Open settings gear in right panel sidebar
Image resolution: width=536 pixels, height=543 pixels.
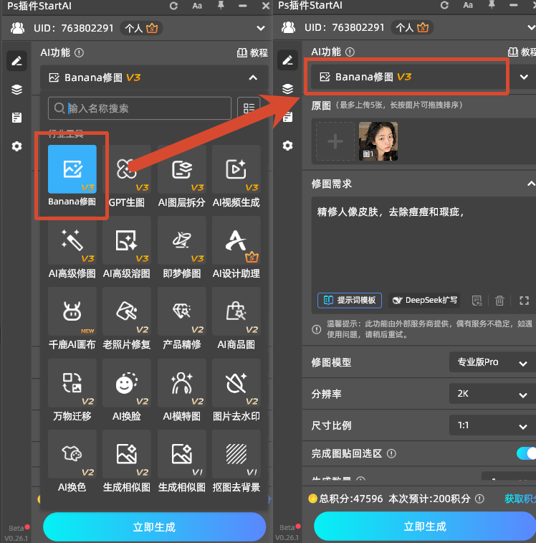(287, 146)
